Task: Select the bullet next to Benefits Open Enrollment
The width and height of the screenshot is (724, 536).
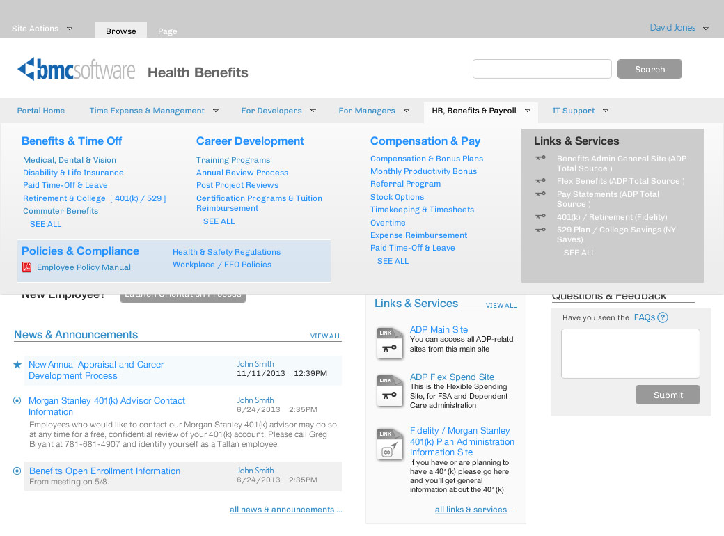Action: [17, 471]
